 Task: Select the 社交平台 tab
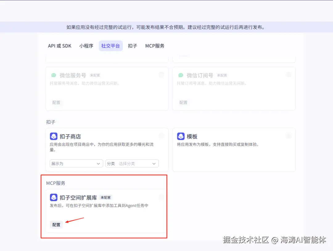[110, 46]
